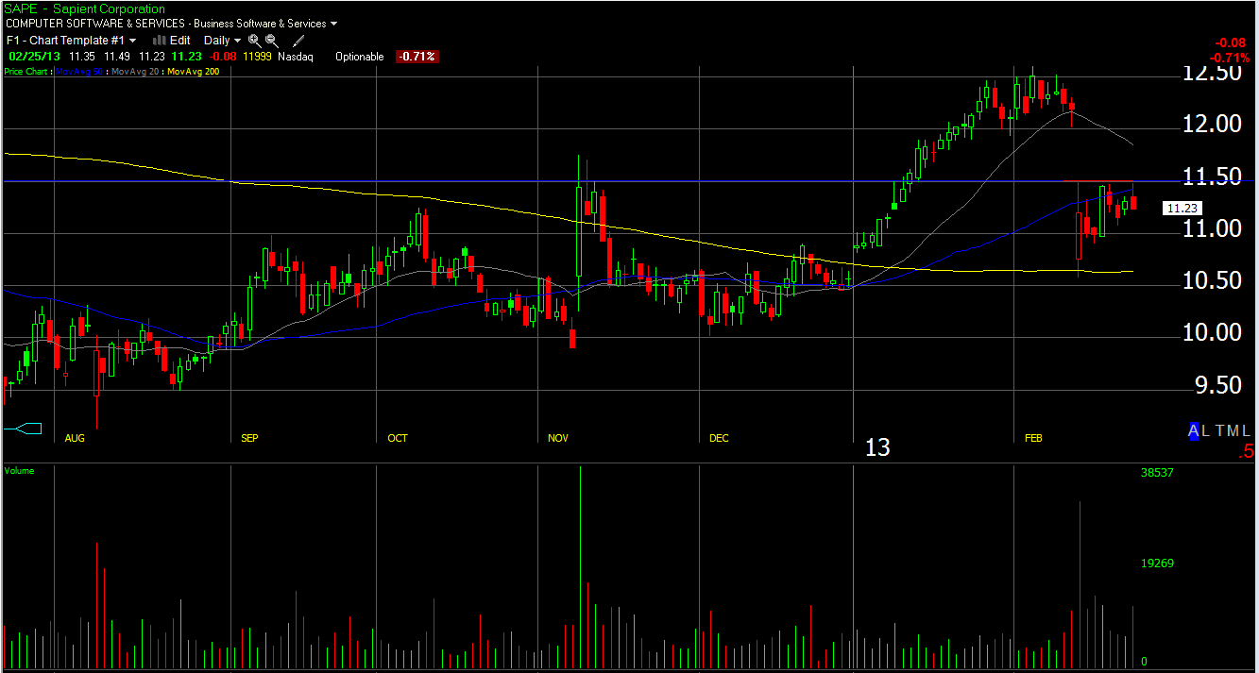This screenshot has height=673, width=1259.
Task: Click the -0.71% percent change badge
Action: coord(417,57)
